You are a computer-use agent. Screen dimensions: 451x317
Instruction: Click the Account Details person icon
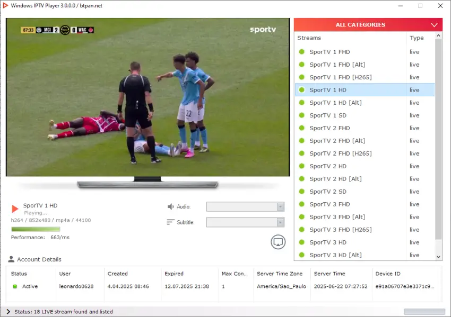click(11, 259)
